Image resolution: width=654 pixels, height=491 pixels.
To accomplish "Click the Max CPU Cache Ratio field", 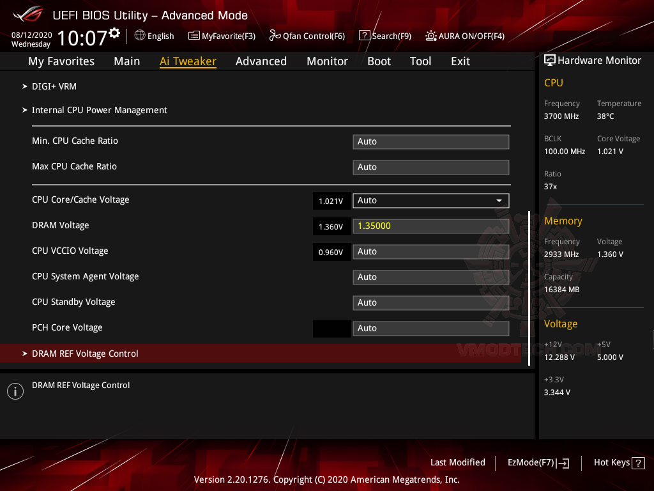I will pyautogui.click(x=431, y=167).
